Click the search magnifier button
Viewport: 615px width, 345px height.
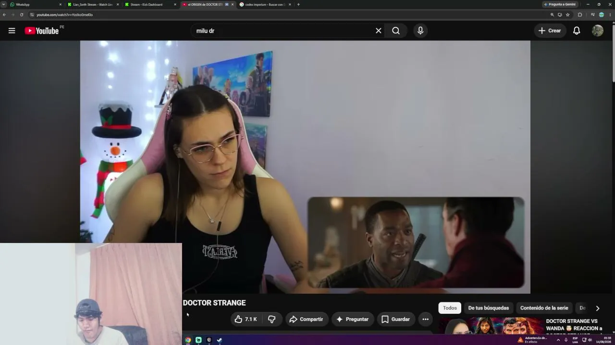point(396,31)
